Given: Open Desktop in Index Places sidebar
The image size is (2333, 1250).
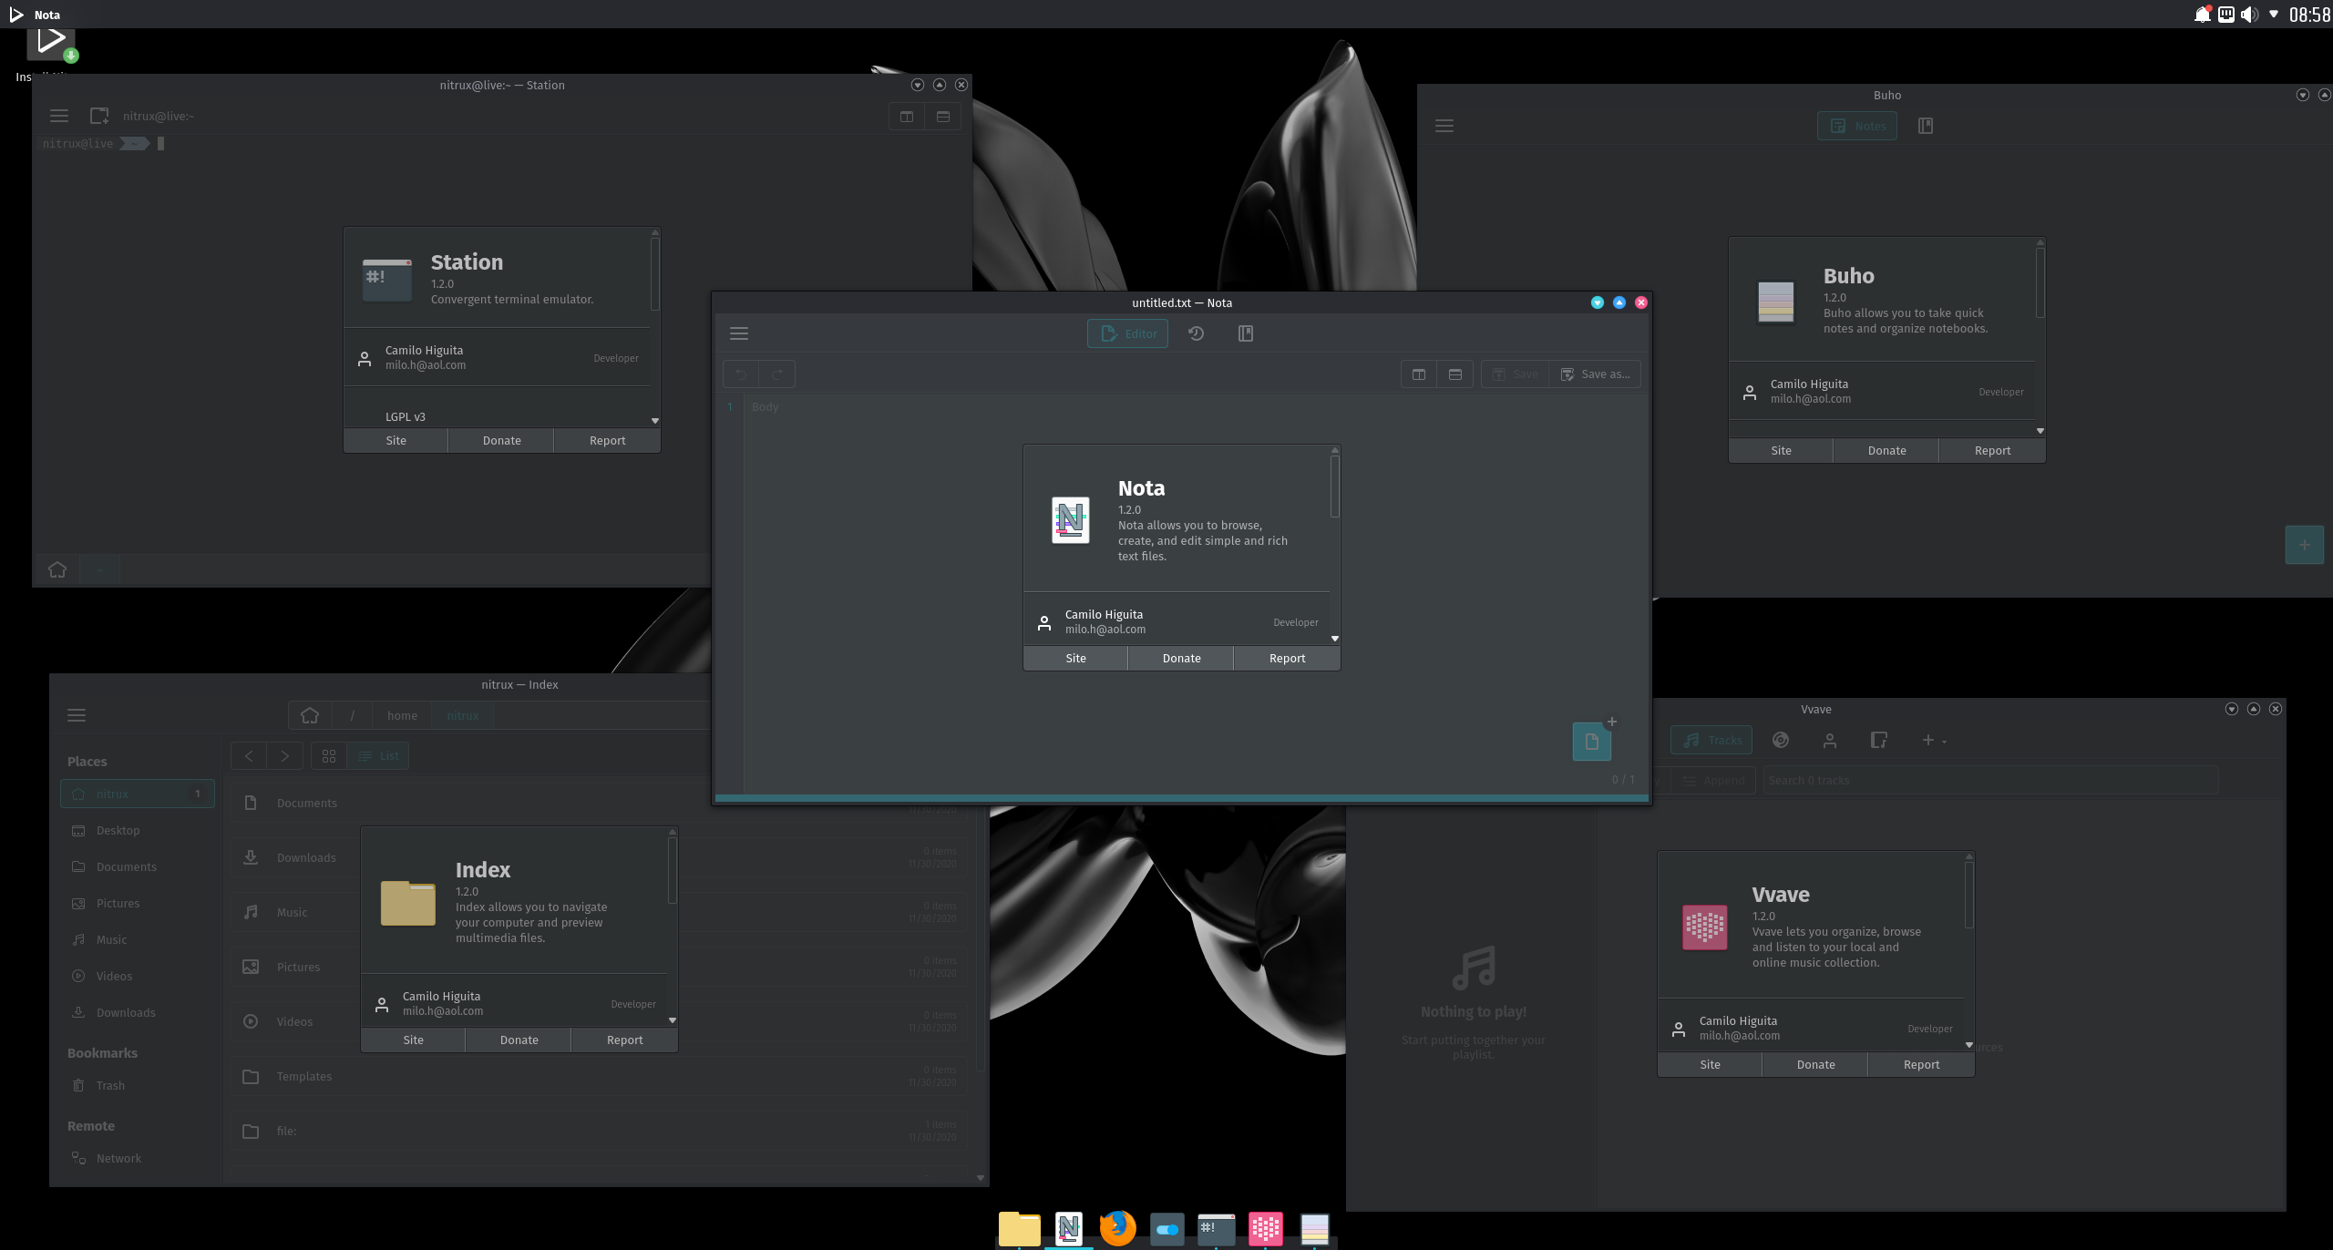Looking at the screenshot, I should [x=138, y=830].
